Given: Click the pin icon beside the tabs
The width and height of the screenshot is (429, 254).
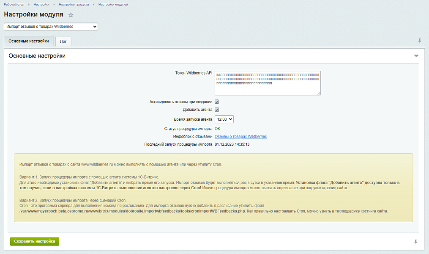Looking at the screenshot, I should (420, 41).
